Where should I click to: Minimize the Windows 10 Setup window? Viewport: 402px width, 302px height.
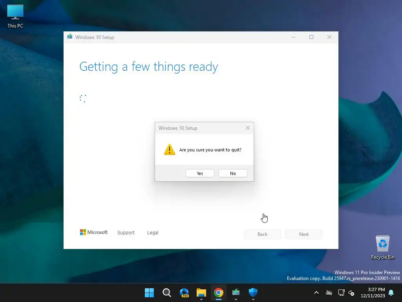pos(294,37)
